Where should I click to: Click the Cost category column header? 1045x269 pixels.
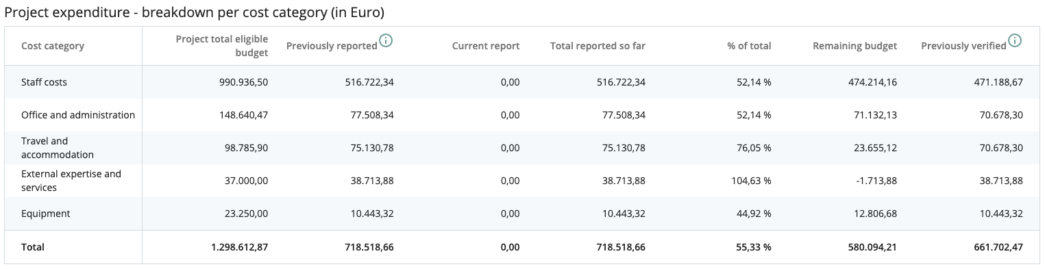tap(53, 46)
